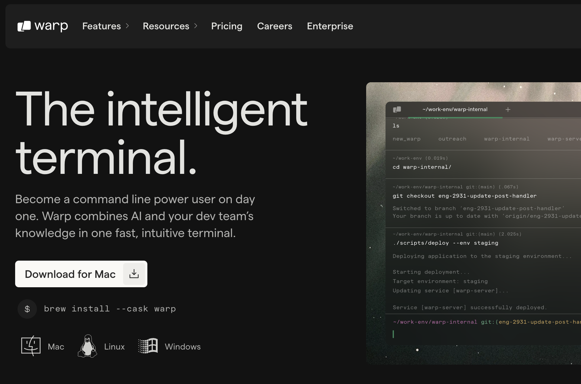Click the 'Updating service [warp-server]...' line
The image size is (581, 384).
coord(451,291)
